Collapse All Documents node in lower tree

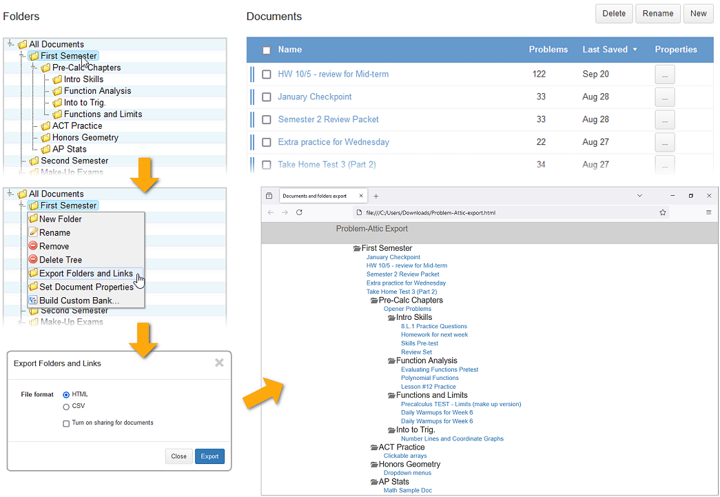[x=10, y=194]
